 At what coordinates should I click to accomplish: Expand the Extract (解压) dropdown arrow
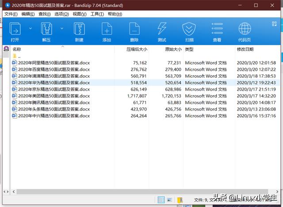coord(62,28)
